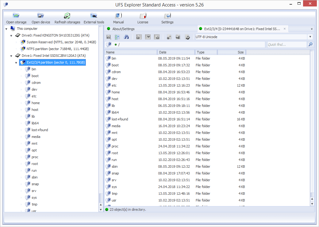319x227 pixels.
Task: Select the cdrom row in file list
Action: (x=175, y=72)
